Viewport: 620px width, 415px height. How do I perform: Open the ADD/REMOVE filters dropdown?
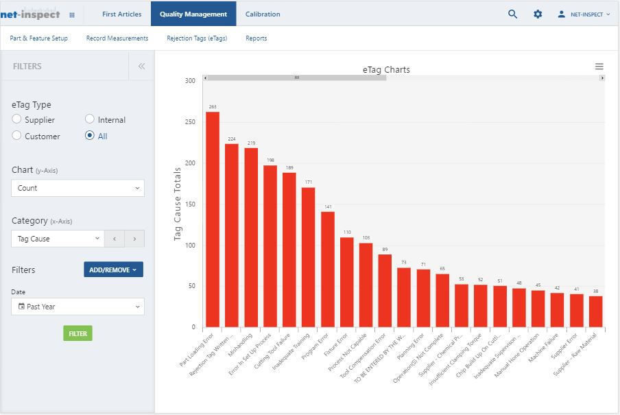click(113, 270)
